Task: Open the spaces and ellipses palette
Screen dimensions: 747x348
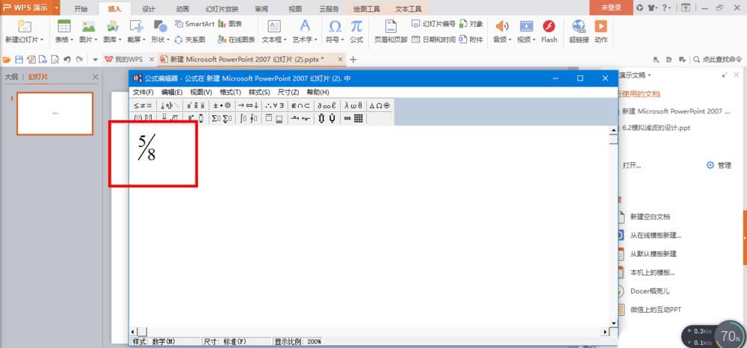Action: pos(170,106)
